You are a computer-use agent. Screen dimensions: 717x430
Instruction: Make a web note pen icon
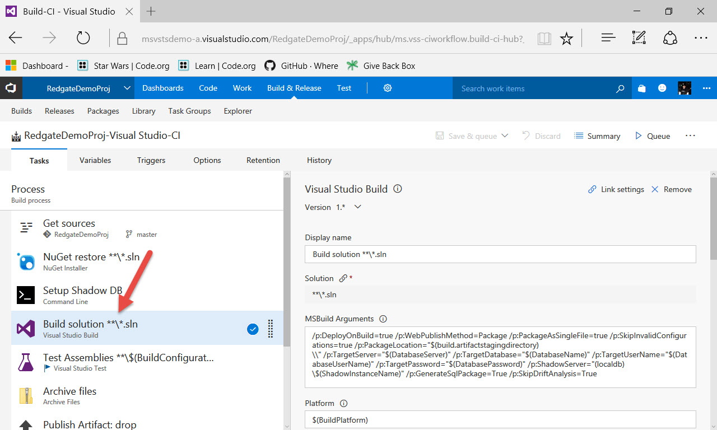(639, 38)
